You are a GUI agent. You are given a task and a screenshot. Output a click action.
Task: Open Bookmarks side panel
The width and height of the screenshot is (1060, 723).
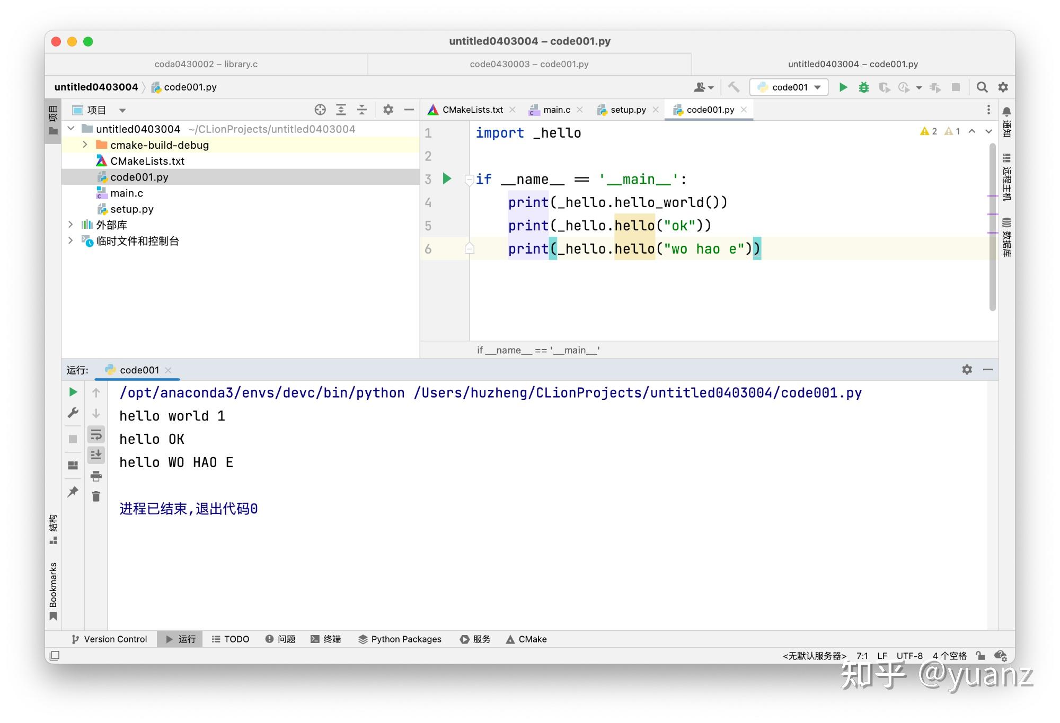[x=53, y=591]
